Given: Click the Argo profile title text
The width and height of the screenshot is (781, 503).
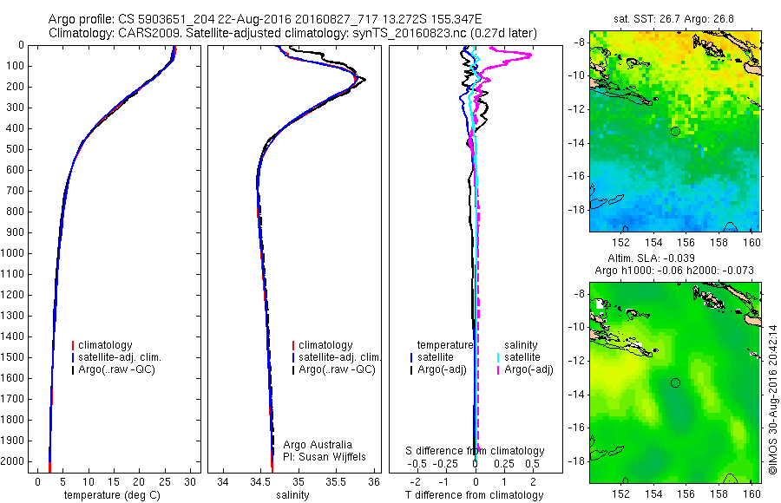Looking at the screenshot, I should (265, 19).
